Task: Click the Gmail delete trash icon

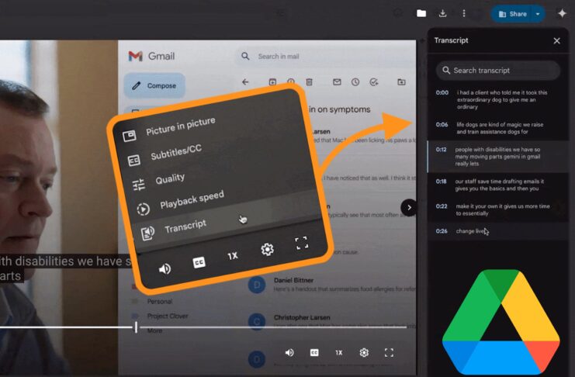Action: [x=309, y=81]
